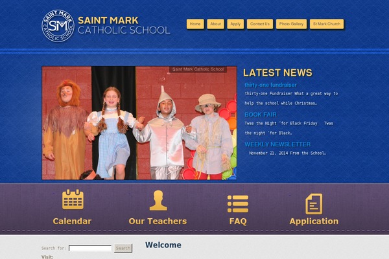This screenshot has width=389, height=259.
Task: Open the Calendar icon
Action: [73, 199]
